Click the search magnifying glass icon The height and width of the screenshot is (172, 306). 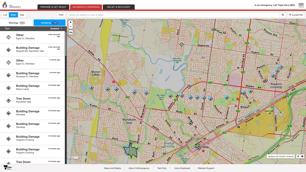tap(283, 15)
